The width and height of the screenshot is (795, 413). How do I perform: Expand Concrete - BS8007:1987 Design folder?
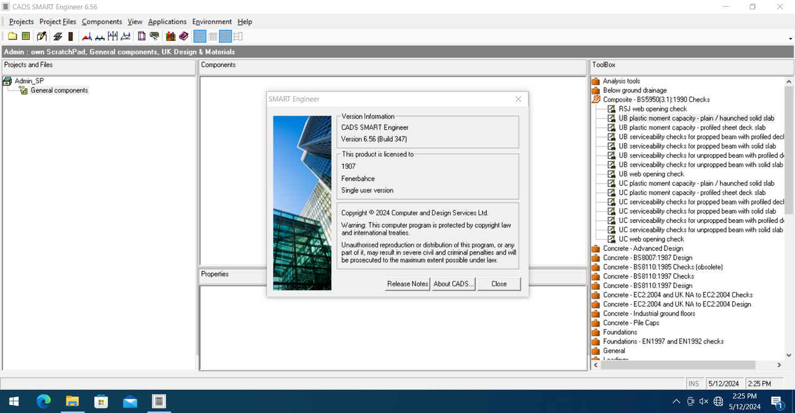(647, 258)
